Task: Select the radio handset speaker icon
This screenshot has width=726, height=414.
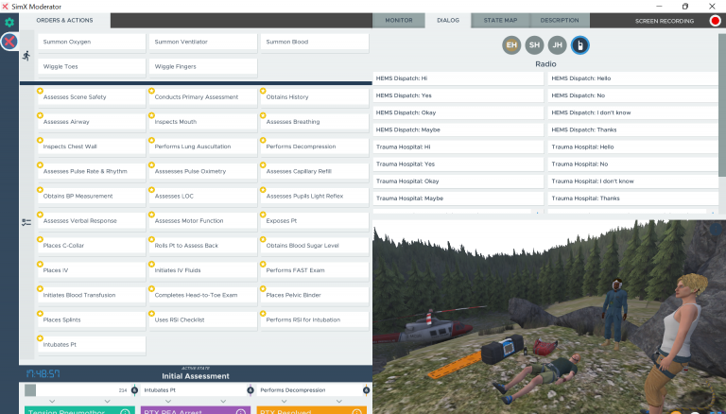Action: pyautogui.click(x=581, y=44)
